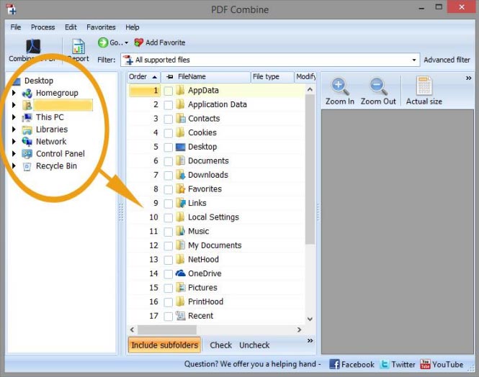This screenshot has width=479, height=377.
Task: Select the This PC computer icon
Action: pos(27,117)
